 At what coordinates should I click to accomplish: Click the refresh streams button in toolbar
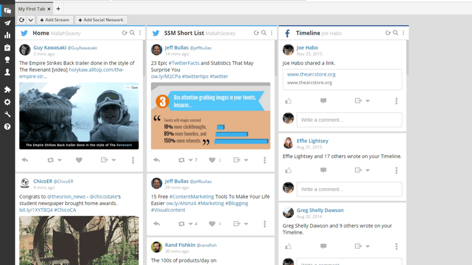tap(22, 20)
